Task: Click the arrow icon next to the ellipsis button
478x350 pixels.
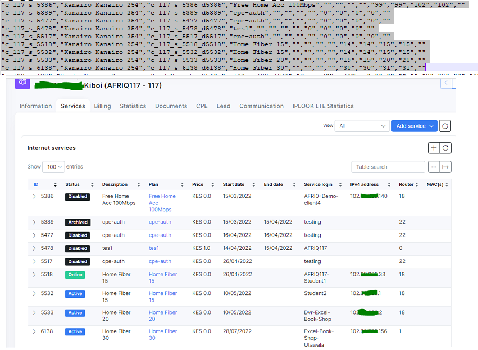Action: [x=445, y=167]
